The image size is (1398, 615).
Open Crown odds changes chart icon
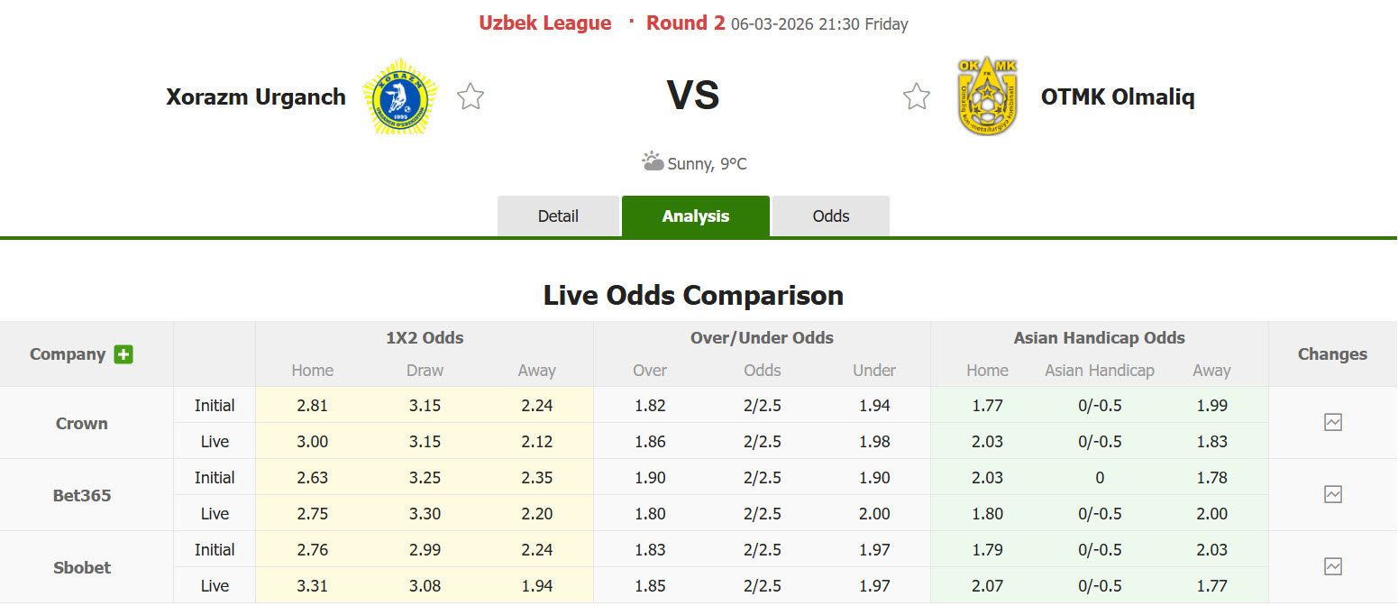(x=1332, y=422)
